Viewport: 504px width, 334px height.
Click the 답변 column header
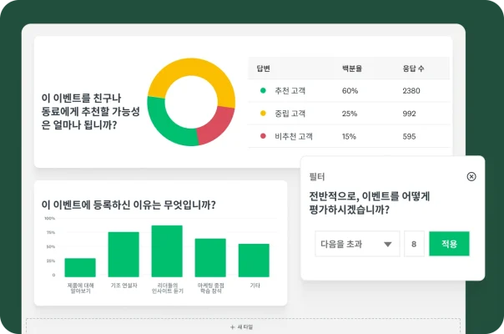pyautogui.click(x=263, y=68)
